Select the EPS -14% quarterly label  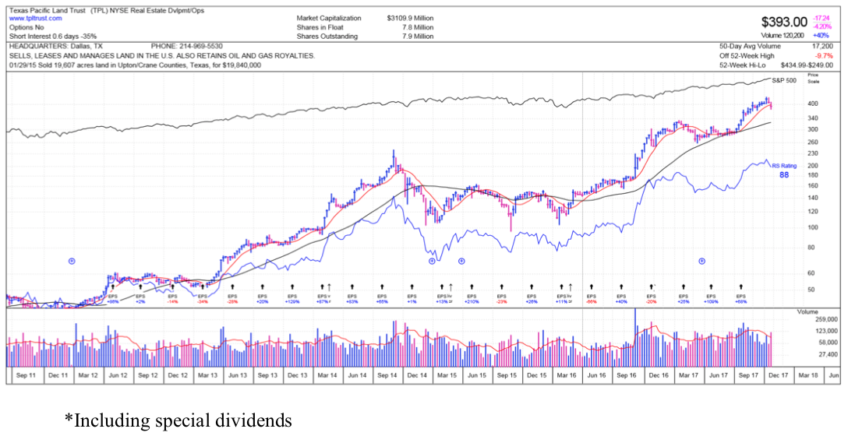(x=172, y=299)
